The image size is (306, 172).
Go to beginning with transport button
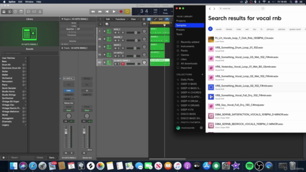click(x=107, y=11)
